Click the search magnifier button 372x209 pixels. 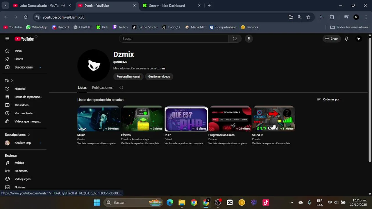(x=235, y=39)
